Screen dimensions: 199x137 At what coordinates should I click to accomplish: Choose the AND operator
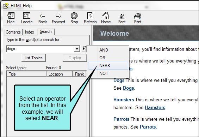108,50
